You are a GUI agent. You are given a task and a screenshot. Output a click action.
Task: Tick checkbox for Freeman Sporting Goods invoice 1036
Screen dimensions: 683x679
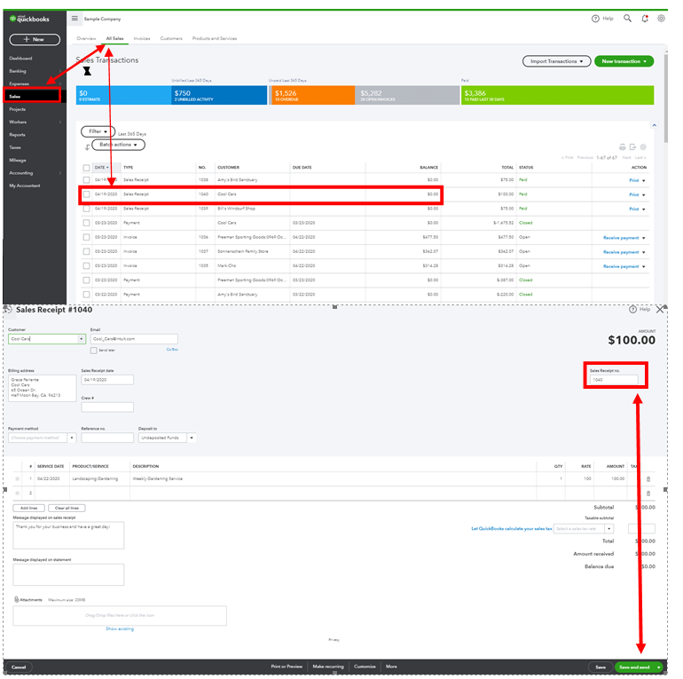(86, 238)
